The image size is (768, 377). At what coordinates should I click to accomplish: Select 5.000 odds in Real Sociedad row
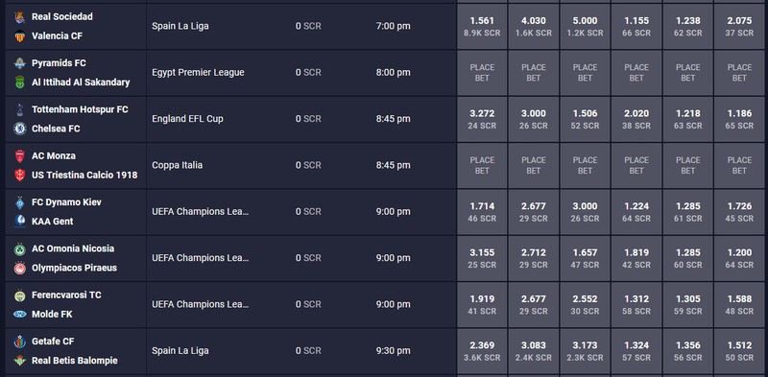585,27
